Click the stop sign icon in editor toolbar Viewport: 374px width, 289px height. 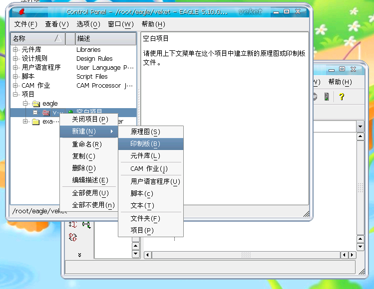tap(315, 97)
